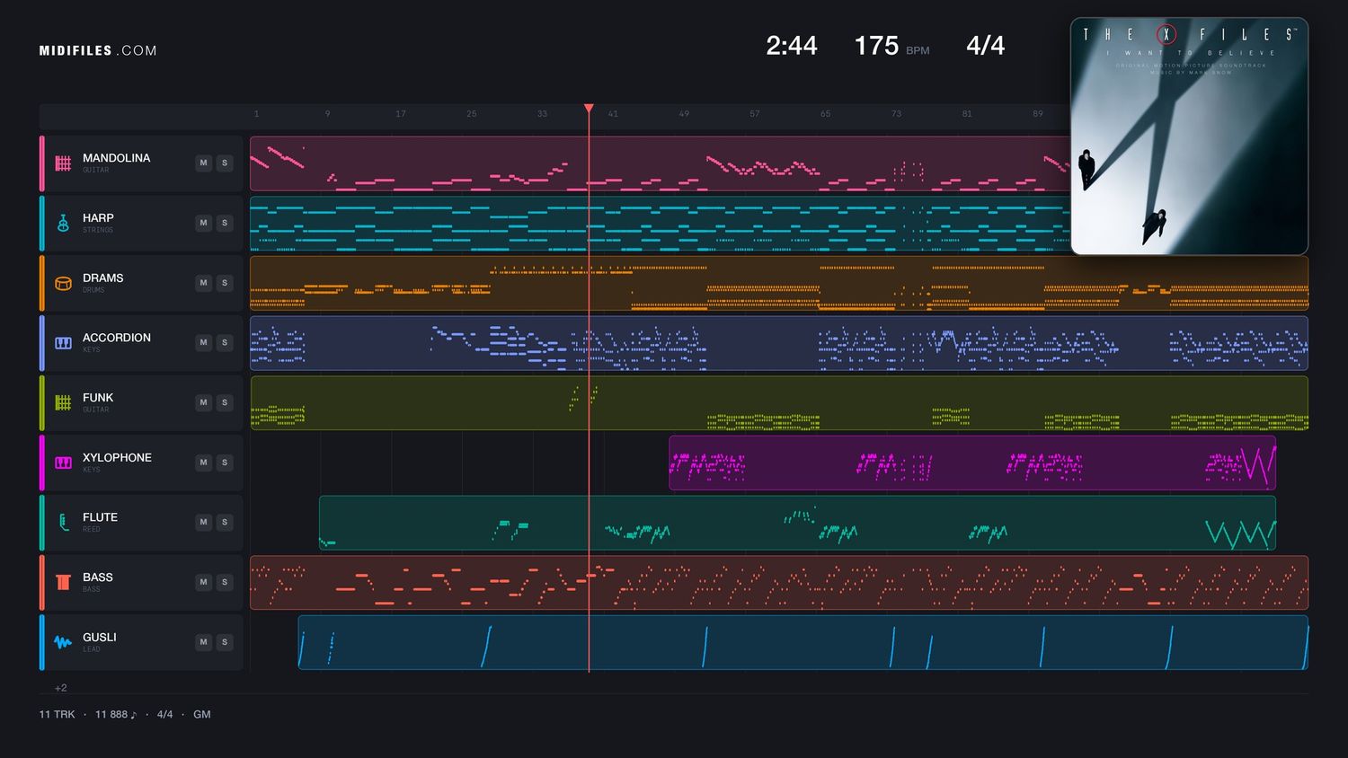Solo the Xylophone track
This screenshot has height=758, width=1348.
[x=225, y=463]
